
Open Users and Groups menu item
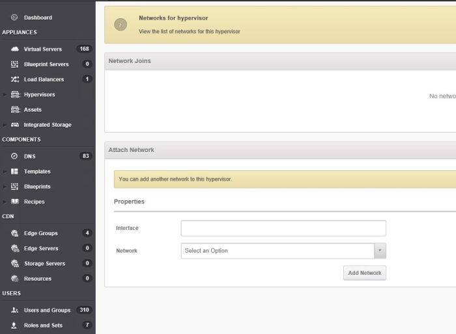click(x=47, y=311)
